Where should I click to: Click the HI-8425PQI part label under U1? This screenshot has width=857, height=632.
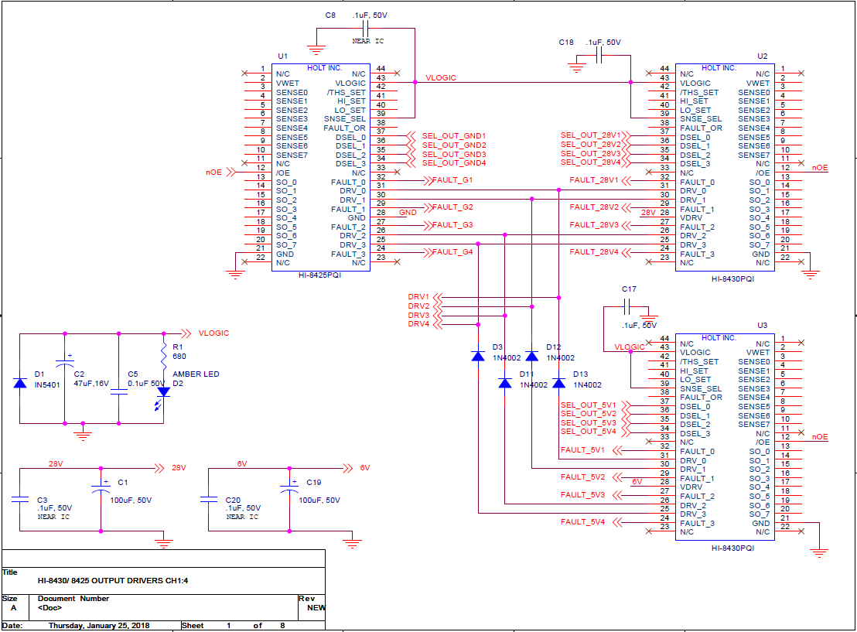point(319,275)
